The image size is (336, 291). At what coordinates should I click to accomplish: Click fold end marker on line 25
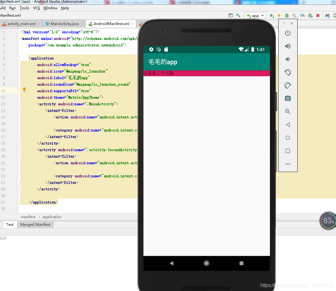point(18,189)
